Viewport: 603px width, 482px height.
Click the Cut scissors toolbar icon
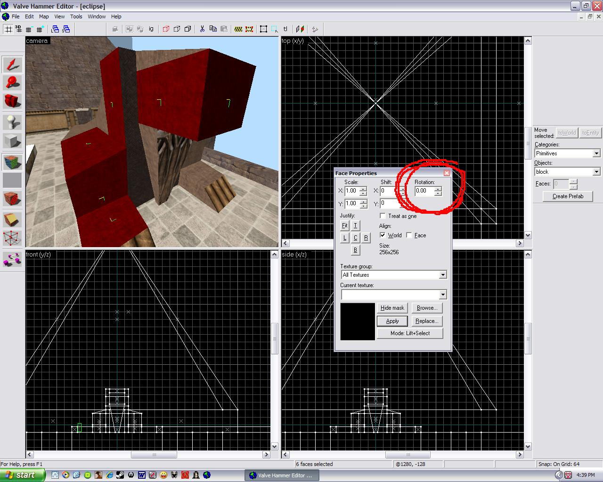pyautogui.click(x=202, y=29)
